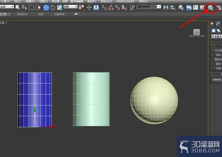Open the 全部 selection filter dropdown

7,7
